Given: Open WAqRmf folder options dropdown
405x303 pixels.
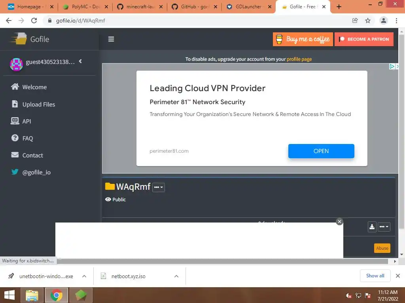Looking at the screenshot, I should point(158,187).
